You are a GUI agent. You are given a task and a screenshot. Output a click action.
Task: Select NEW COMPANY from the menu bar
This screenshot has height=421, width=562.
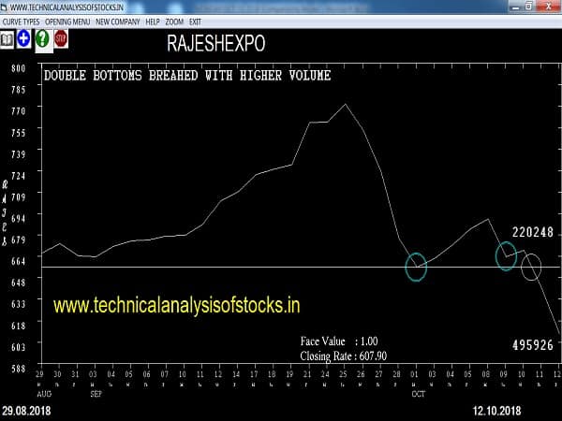pos(117,21)
